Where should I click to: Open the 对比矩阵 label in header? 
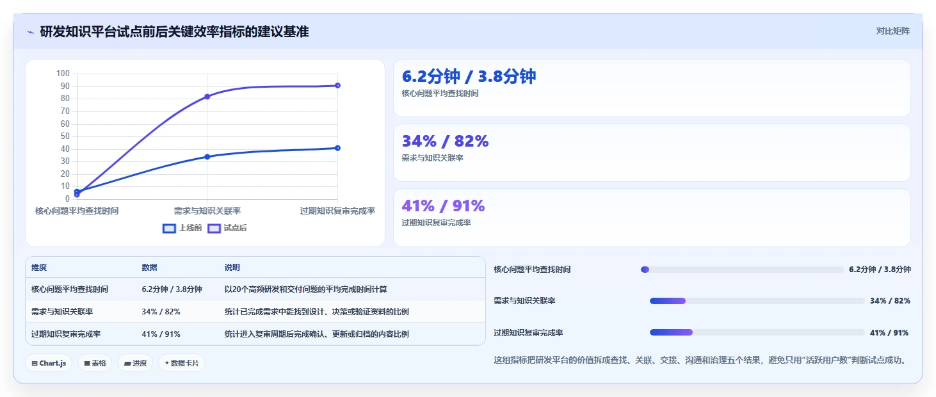(892, 31)
